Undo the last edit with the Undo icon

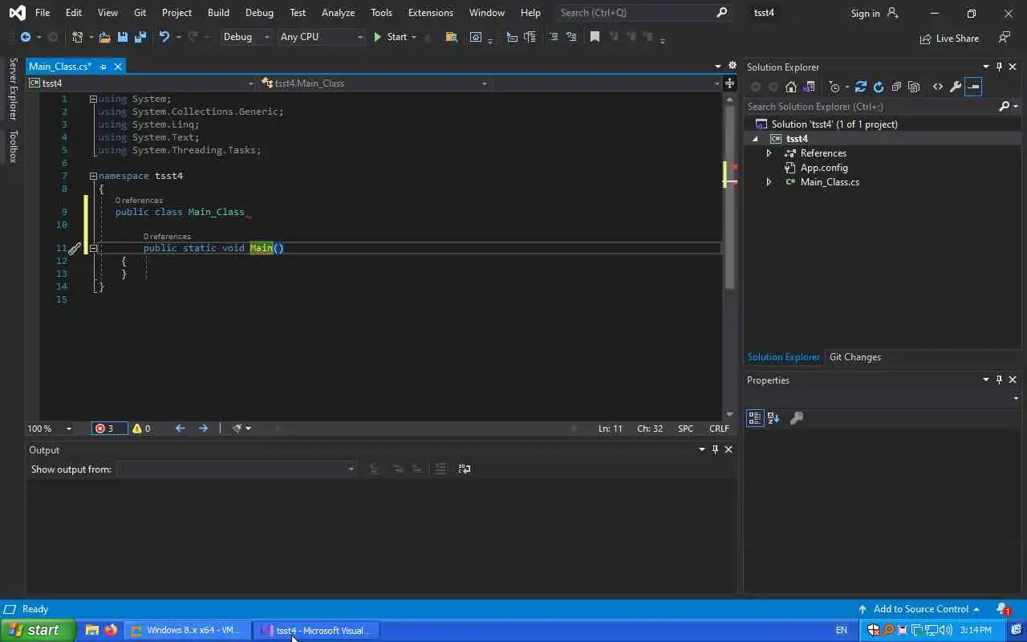coord(164,37)
